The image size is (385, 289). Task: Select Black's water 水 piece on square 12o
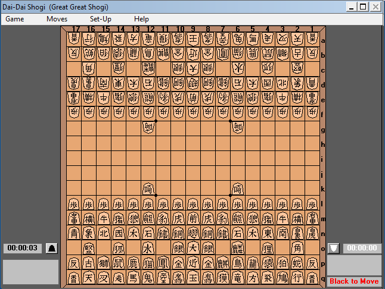pos(148,248)
